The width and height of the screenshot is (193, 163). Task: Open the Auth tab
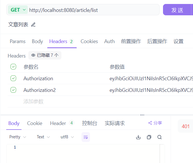point(110,41)
